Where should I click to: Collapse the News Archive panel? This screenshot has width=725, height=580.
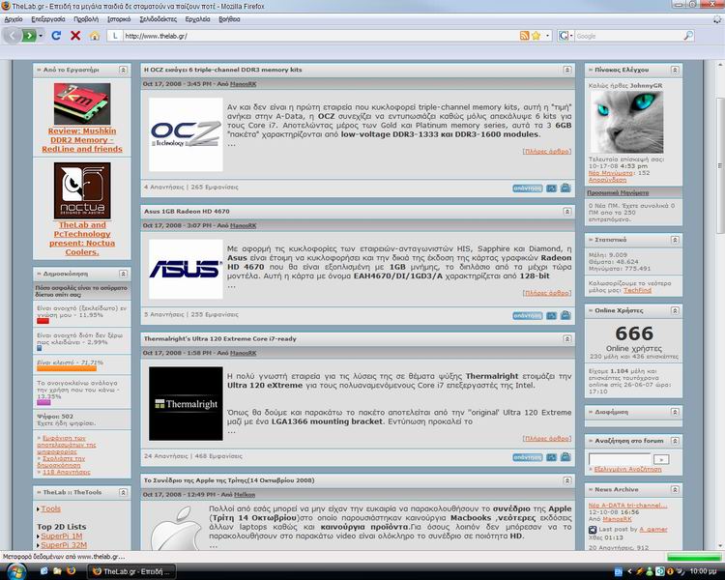(675, 489)
